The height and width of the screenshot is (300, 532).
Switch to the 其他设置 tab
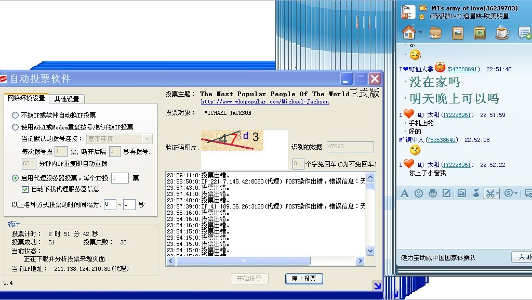[x=67, y=99]
